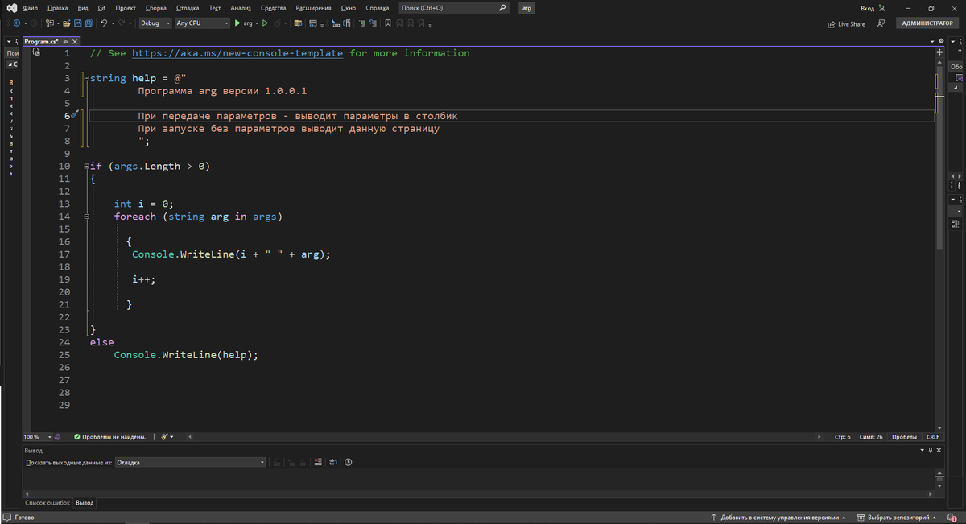Click the undo arrow icon
The width and height of the screenshot is (966, 524).
(104, 23)
